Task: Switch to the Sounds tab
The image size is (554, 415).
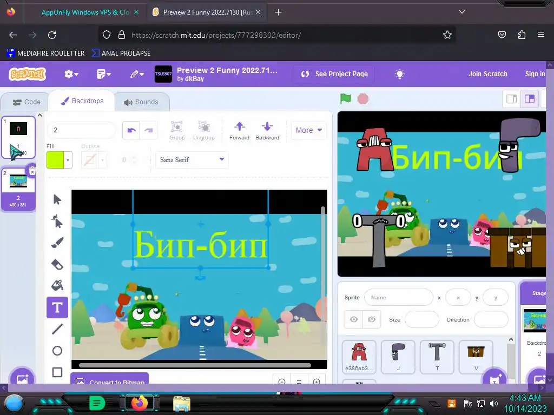Action: tap(141, 102)
